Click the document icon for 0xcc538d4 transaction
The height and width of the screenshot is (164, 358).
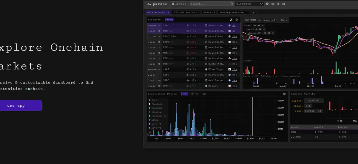point(206,36)
